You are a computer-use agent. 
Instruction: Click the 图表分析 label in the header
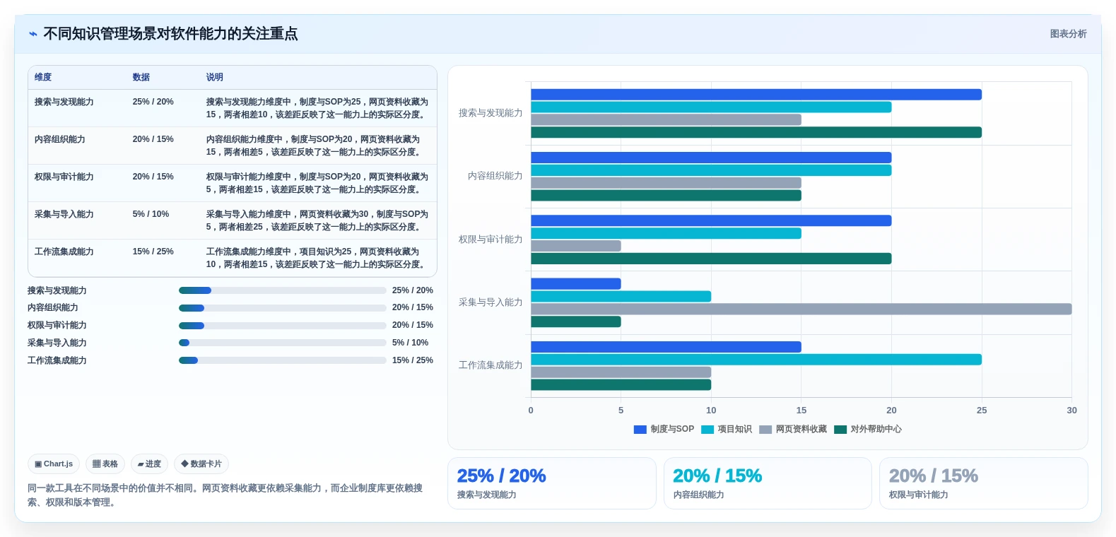pyautogui.click(x=1068, y=34)
